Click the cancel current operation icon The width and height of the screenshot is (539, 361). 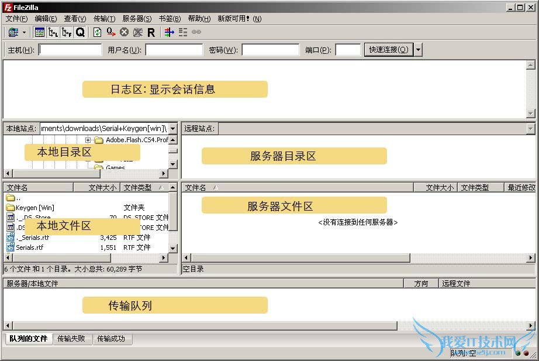click(x=124, y=32)
